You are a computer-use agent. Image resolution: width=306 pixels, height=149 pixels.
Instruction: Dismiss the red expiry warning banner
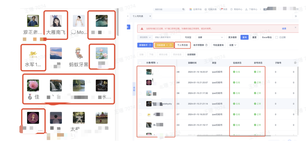pos(295,27)
